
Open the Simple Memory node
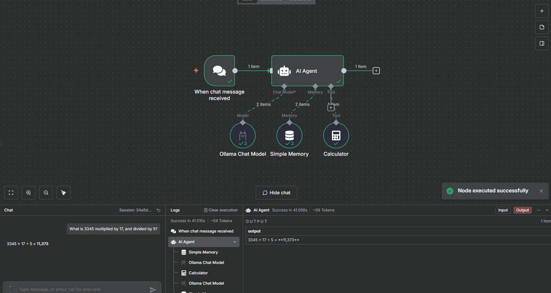[x=289, y=135]
